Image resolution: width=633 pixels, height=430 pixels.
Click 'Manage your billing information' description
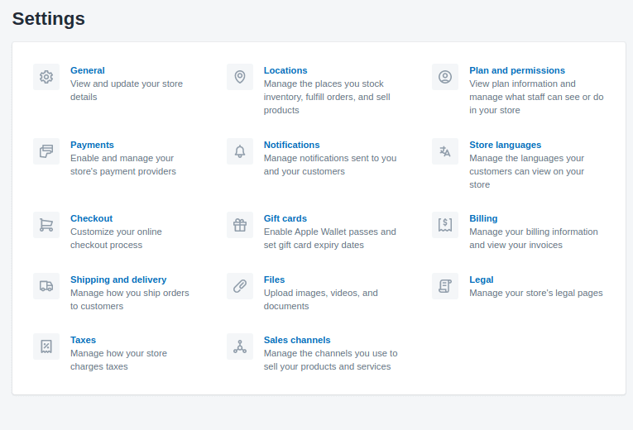(x=533, y=238)
